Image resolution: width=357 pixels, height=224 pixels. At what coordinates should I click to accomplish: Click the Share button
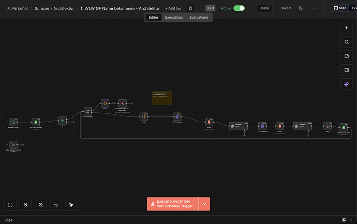[264, 8]
